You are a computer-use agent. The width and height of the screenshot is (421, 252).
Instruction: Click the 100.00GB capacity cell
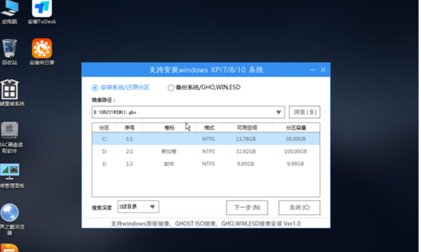(295, 151)
